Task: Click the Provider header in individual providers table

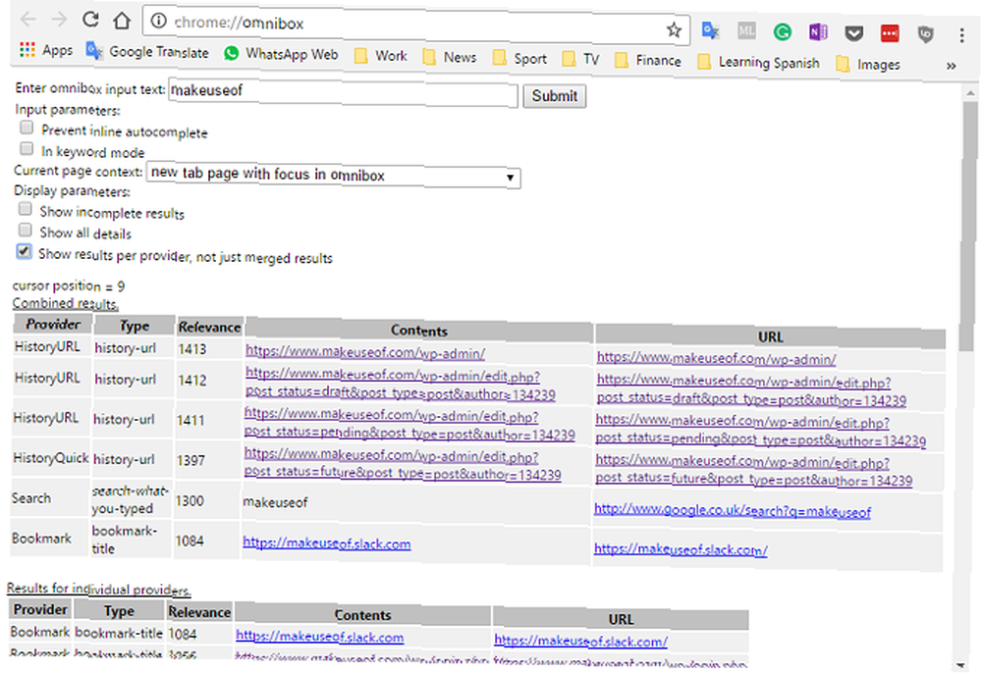Action: (40, 609)
